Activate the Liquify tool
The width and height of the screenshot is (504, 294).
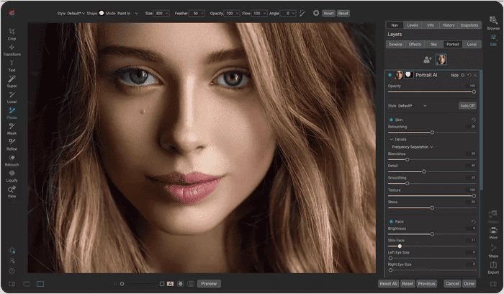coord(12,175)
